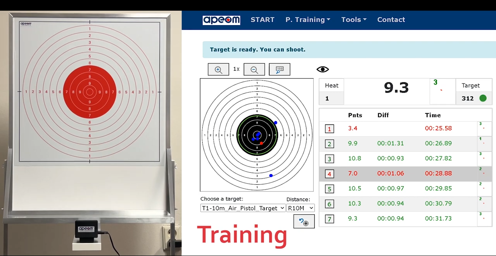
Task: Click the START link
Action: pos(263,20)
